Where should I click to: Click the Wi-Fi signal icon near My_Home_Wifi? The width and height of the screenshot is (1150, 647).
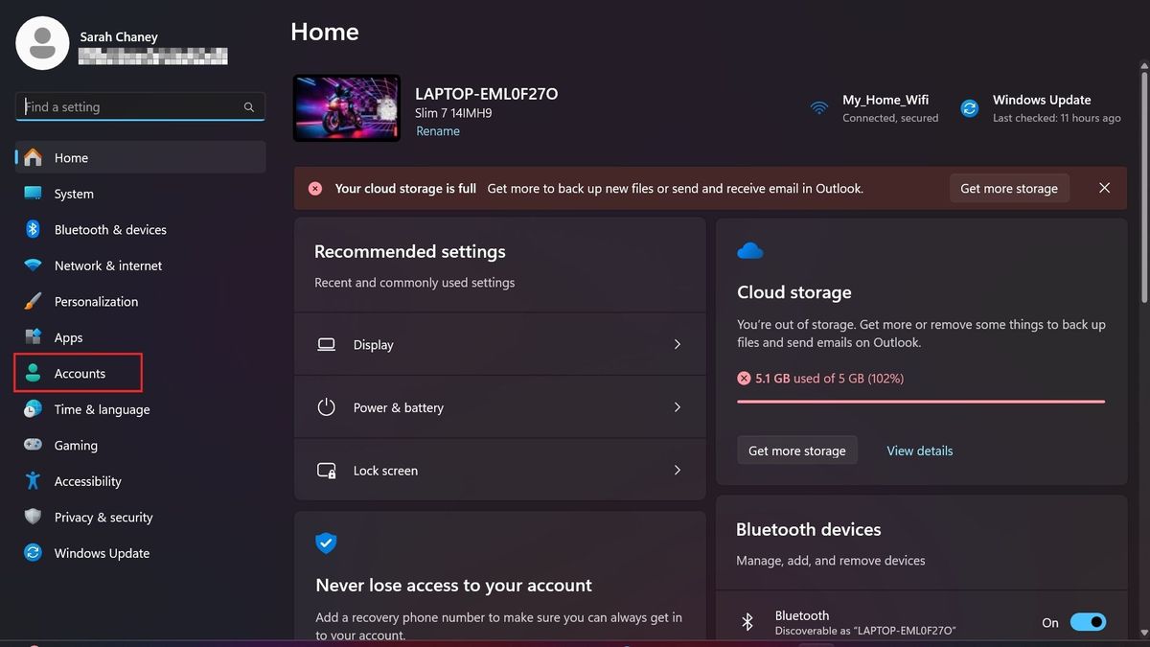819,108
